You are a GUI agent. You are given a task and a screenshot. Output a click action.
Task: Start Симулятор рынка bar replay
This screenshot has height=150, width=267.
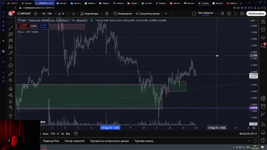[x=147, y=14]
